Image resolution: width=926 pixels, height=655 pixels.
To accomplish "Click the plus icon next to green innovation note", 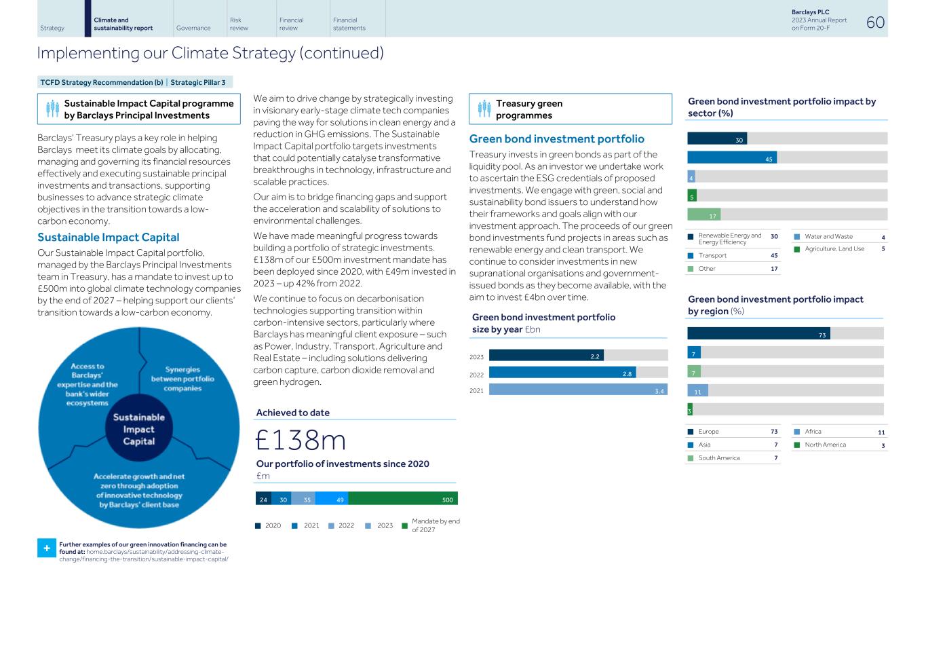I will coord(45,548).
